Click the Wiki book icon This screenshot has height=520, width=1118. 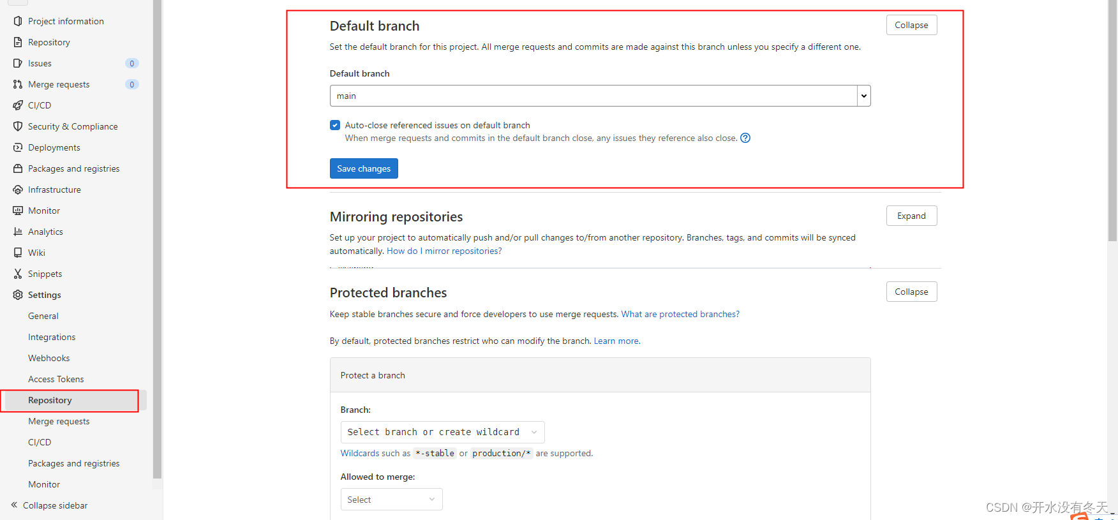[18, 253]
